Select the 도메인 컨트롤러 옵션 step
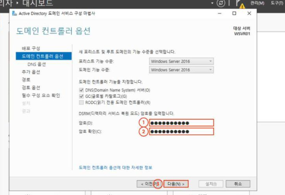Screen dimensions: 285x195 pyautogui.click(x=44, y=56)
